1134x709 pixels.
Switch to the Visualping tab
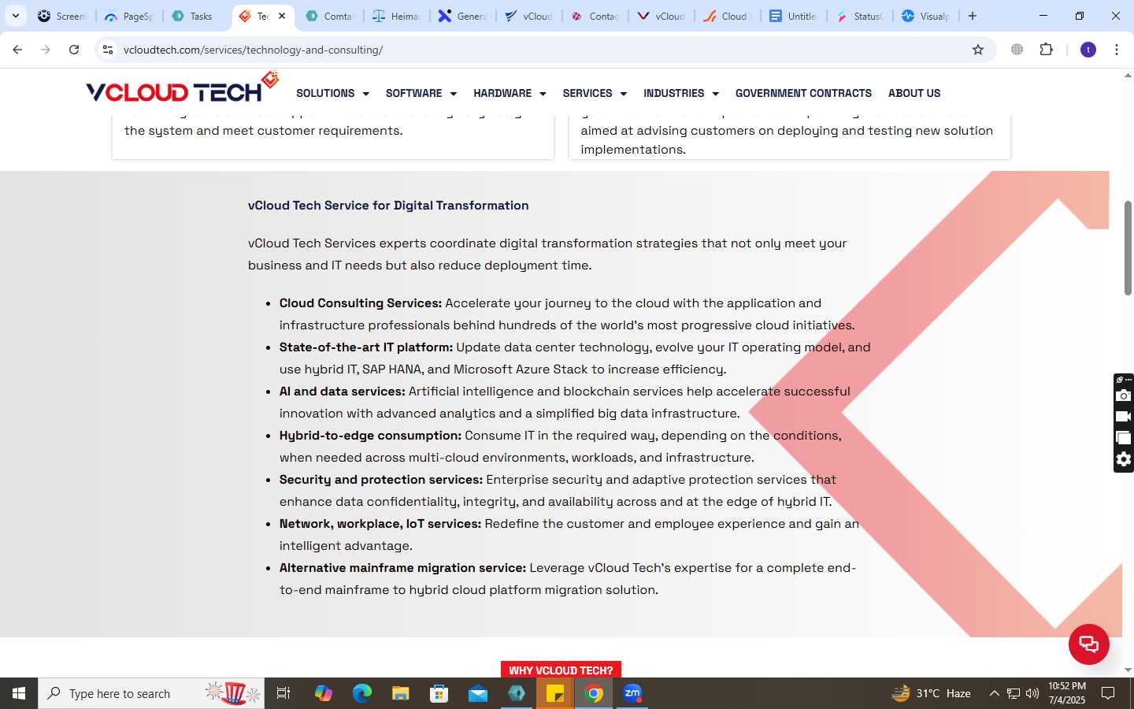pyautogui.click(x=926, y=16)
